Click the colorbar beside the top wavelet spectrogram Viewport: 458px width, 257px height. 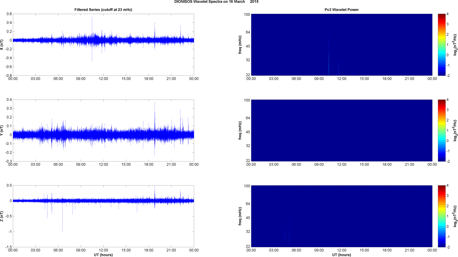pos(441,45)
